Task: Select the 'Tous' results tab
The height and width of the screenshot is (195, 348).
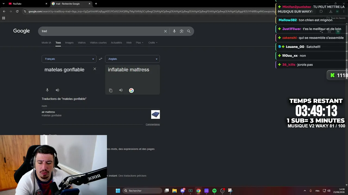Action: point(58,43)
